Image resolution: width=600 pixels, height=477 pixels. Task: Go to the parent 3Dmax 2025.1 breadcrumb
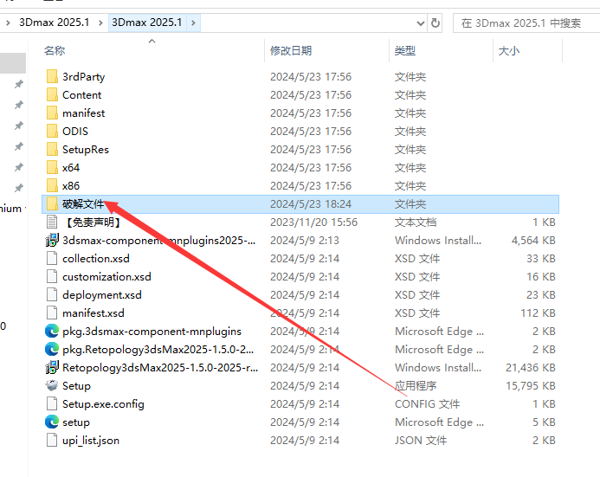(54, 23)
